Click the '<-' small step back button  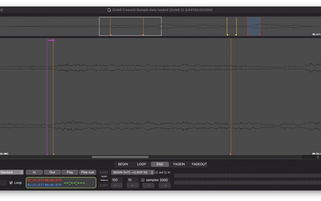[132, 185]
